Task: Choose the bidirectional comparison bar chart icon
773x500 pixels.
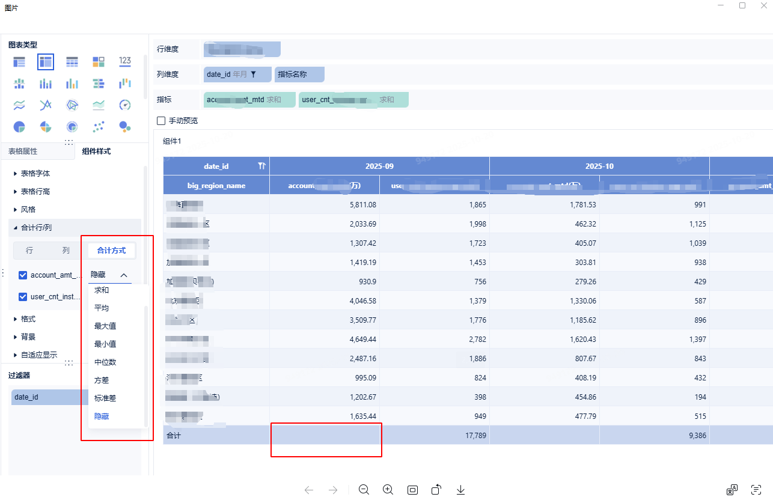Action: [x=99, y=84]
